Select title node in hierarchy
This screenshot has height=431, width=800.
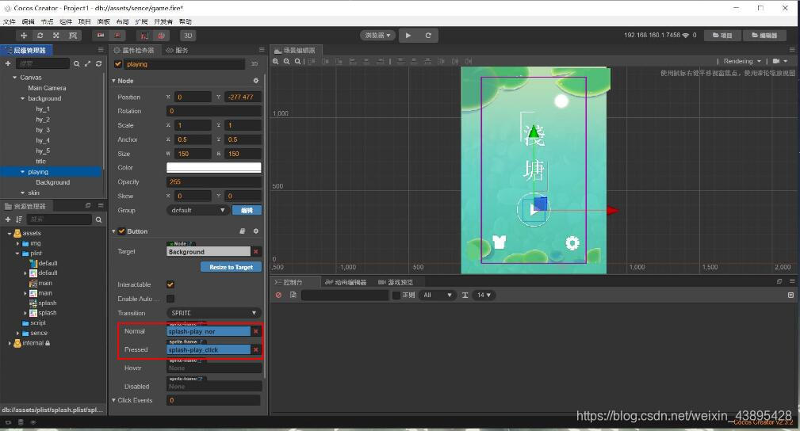click(40, 161)
